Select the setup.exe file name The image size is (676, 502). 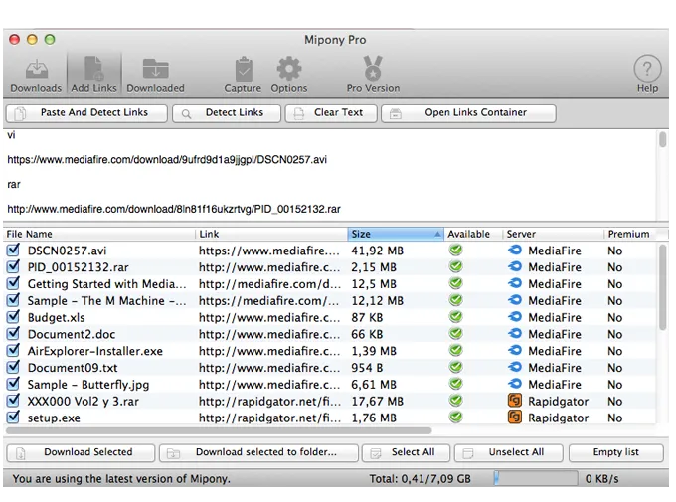tap(54, 418)
